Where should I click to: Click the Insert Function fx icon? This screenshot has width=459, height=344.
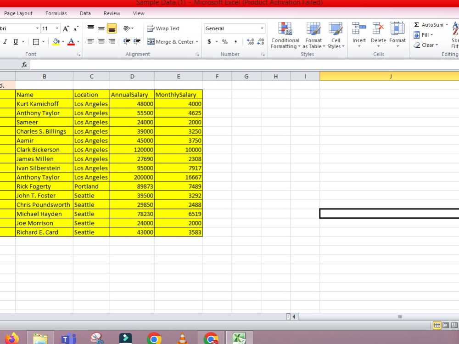(24, 64)
